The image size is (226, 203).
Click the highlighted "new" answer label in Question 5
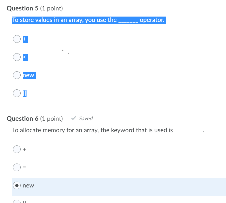point(29,75)
